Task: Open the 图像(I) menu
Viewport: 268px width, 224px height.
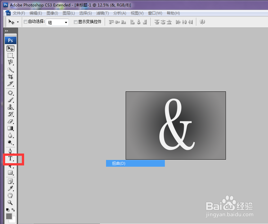Action: [52, 13]
